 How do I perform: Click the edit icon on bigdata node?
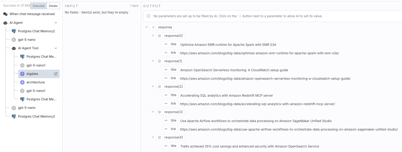point(56,74)
